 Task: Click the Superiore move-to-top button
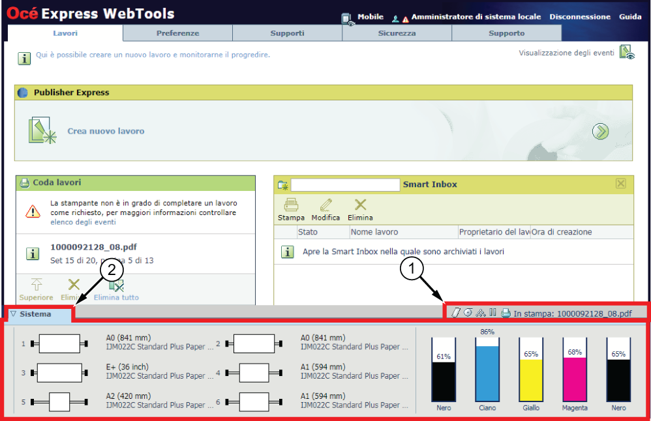point(36,289)
